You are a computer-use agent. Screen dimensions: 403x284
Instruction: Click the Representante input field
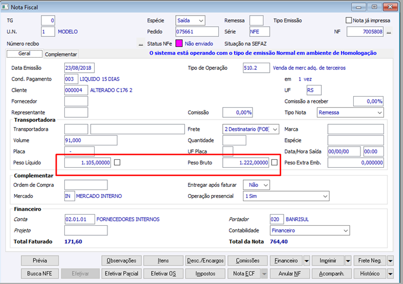(76, 112)
